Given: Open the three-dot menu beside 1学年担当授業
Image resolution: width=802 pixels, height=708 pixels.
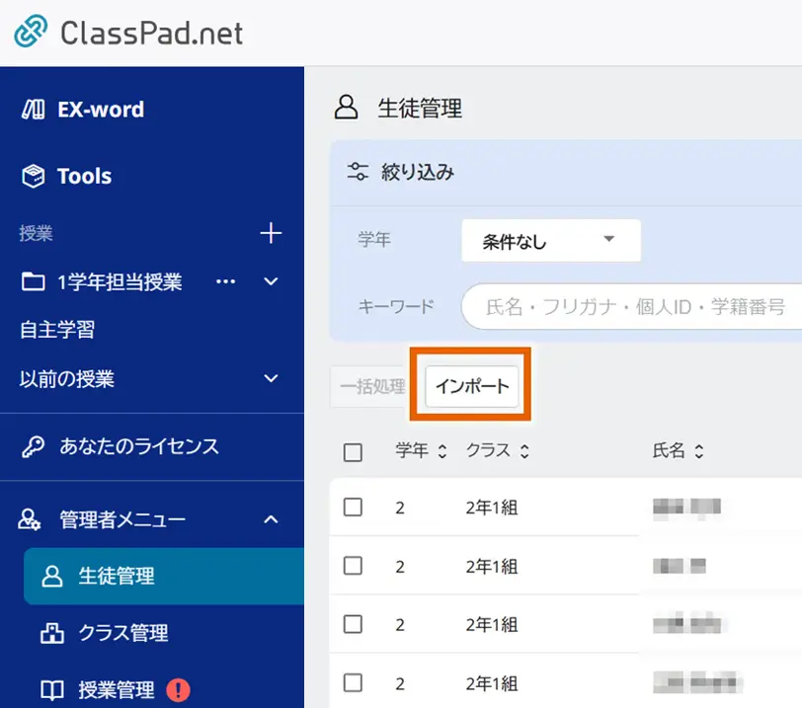Looking at the screenshot, I should pyautogui.click(x=225, y=281).
